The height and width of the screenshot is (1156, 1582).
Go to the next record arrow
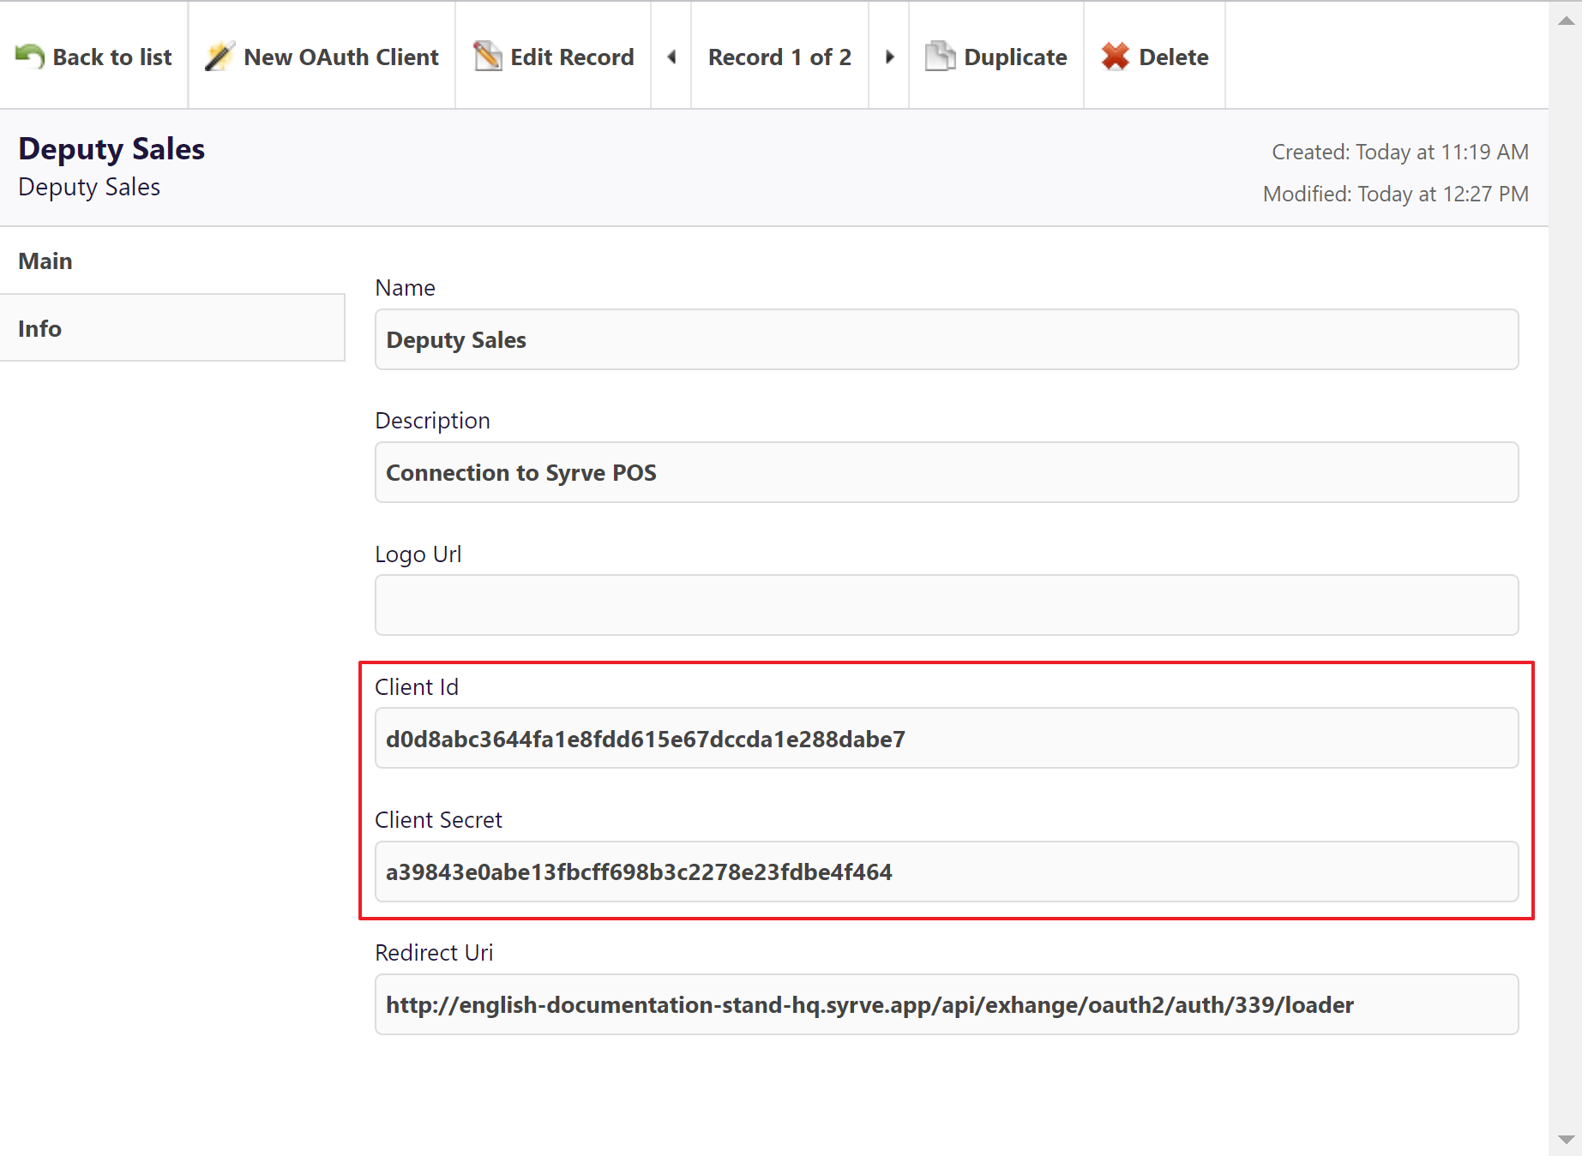click(x=889, y=57)
